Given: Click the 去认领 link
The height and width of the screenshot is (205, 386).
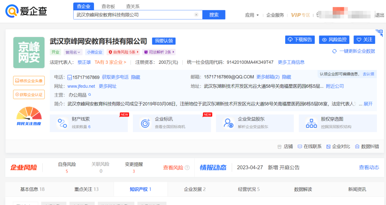Looking at the screenshot, I should coord(368,74).
